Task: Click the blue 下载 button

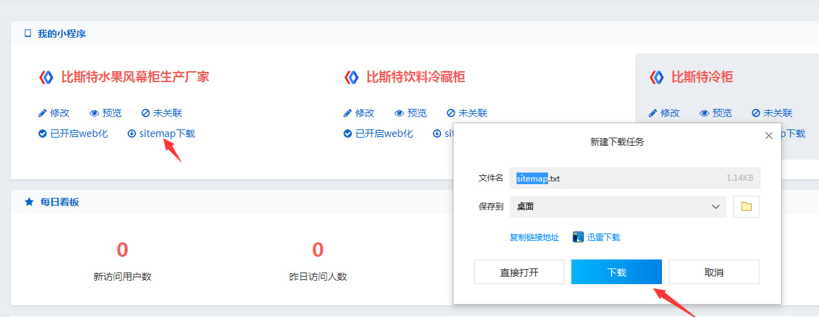Action: [617, 272]
